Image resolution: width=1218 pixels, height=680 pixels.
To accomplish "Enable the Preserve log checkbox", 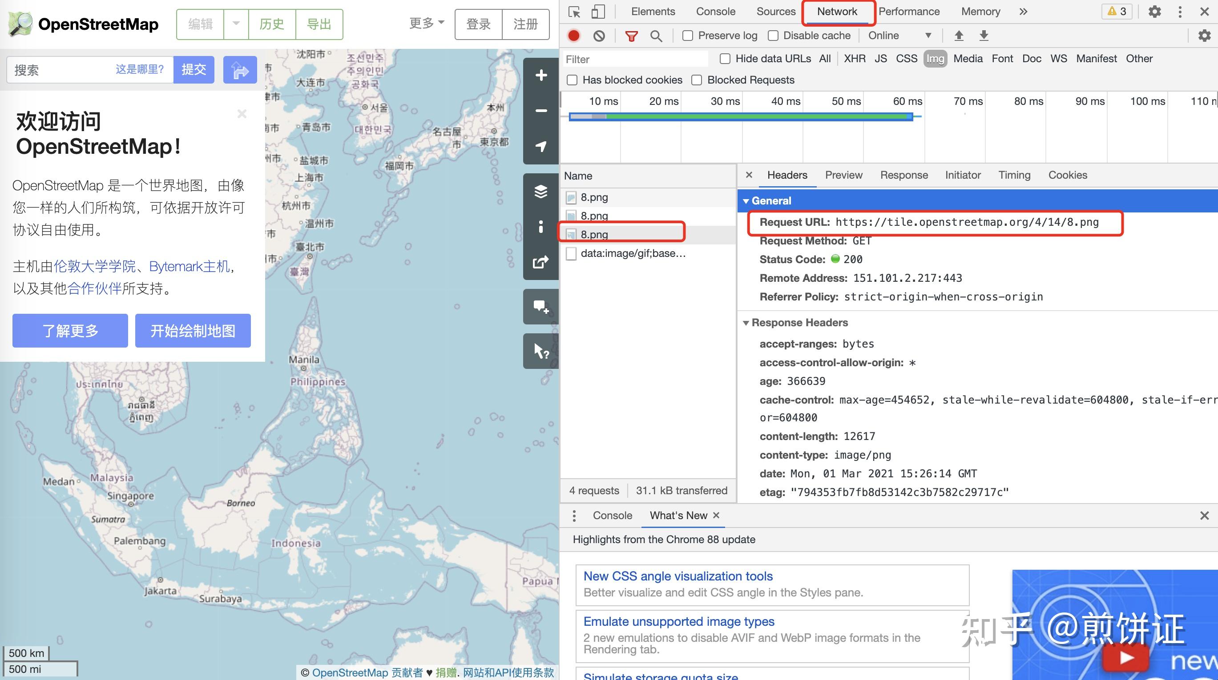I will coord(688,36).
